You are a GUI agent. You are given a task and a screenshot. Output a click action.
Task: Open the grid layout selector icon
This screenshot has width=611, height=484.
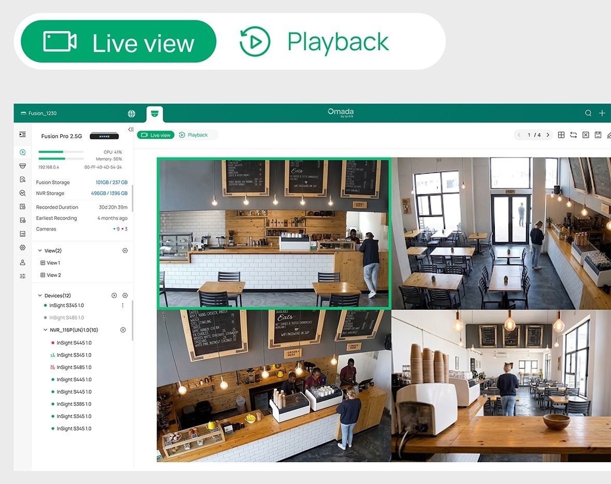(561, 135)
